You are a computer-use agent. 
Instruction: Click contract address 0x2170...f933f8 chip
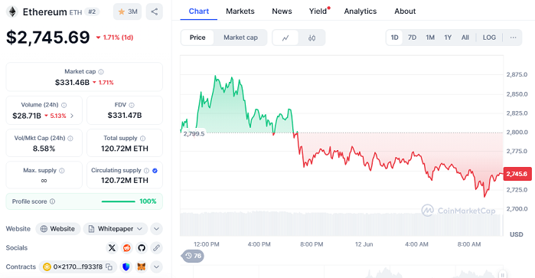click(78, 267)
